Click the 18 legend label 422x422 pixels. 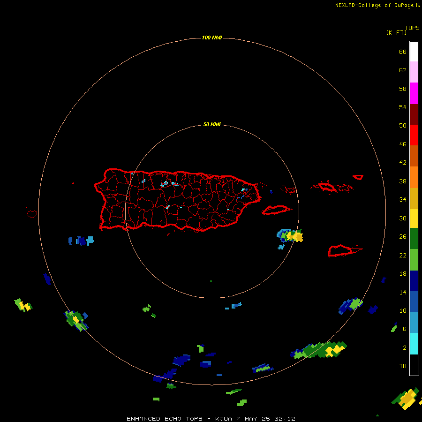[403, 274]
